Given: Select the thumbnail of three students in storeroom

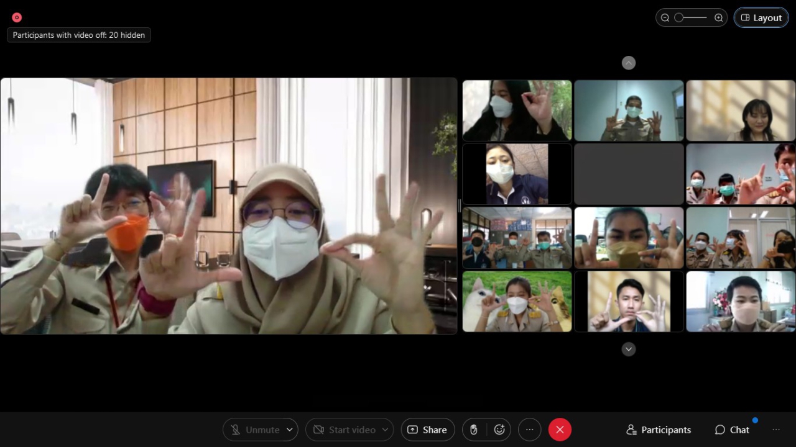Looking at the screenshot, I should 517,238.
